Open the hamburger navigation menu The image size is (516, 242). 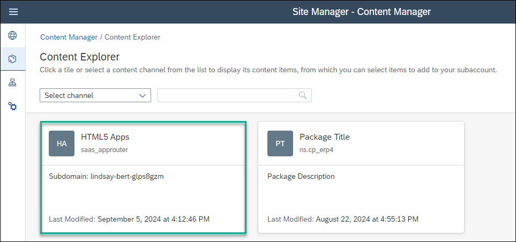(x=13, y=12)
